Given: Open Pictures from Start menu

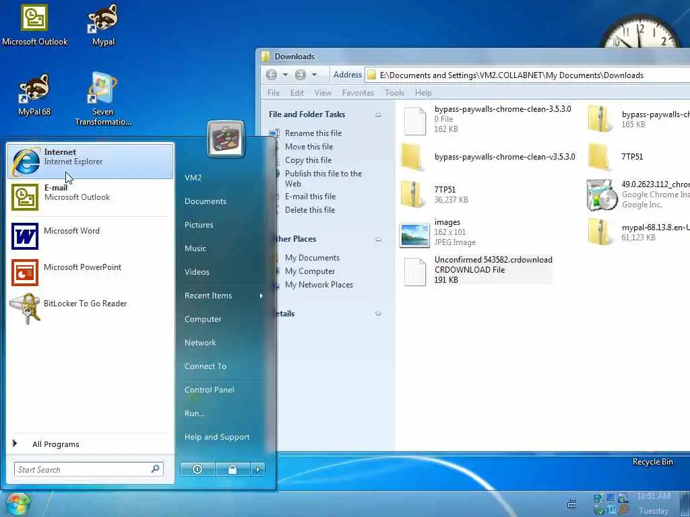Looking at the screenshot, I should tap(199, 225).
